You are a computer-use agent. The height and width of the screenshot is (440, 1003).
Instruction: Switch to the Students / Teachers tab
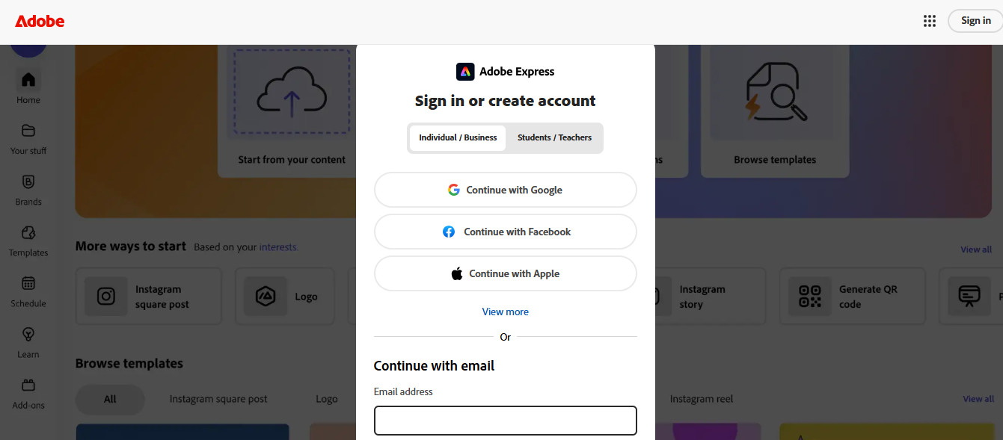(x=554, y=137)
